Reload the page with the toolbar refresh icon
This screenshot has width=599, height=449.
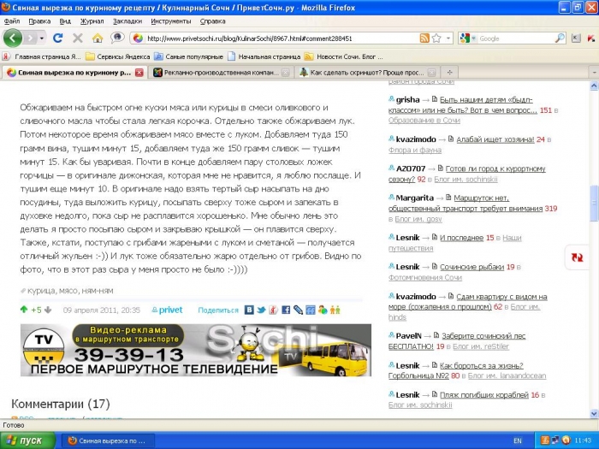coord(58,38)
